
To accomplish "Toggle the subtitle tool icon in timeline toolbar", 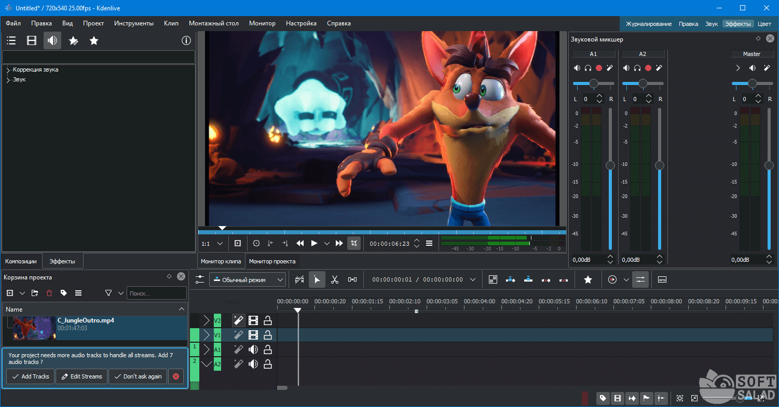I will pyautogui.click(x=662, y=279).
